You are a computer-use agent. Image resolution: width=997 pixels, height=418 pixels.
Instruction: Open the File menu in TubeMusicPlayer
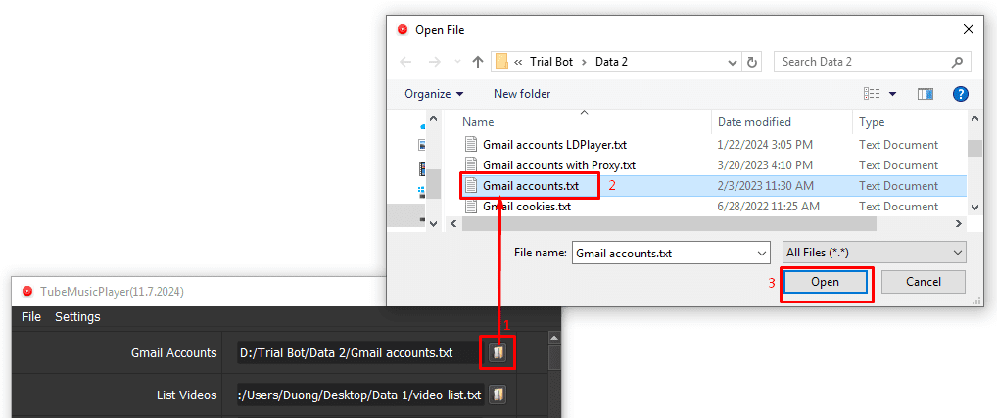pyautogui.click(x=31, y=316)
